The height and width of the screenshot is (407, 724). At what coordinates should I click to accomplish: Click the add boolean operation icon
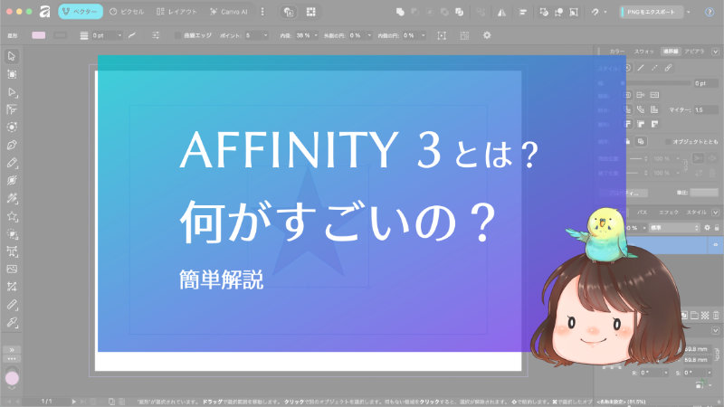[400, 12]
